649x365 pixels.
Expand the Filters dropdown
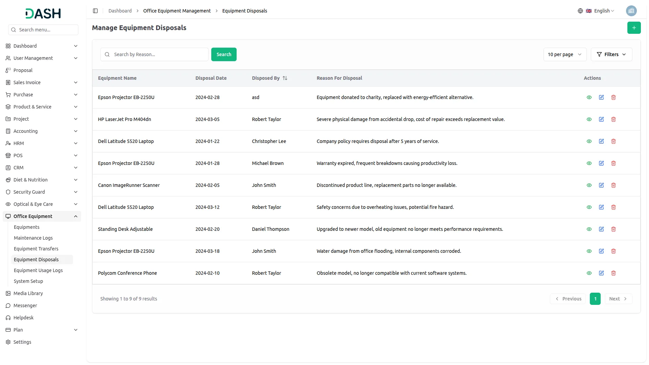click(611, 54)
